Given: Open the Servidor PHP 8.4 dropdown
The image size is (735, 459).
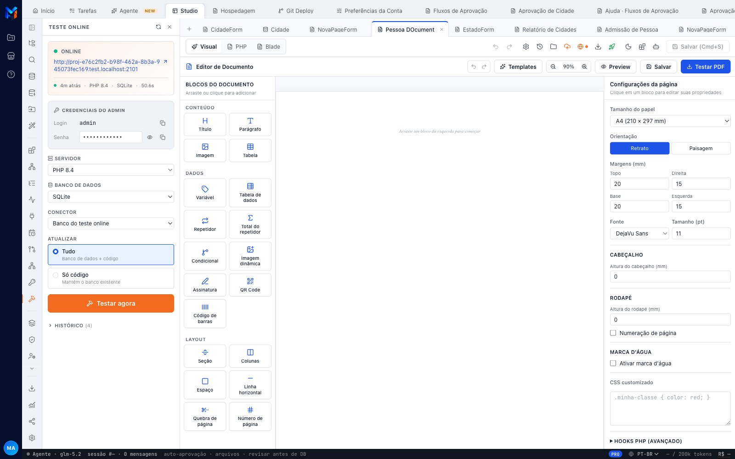Looking at the screenshot, I should [111, 170].
